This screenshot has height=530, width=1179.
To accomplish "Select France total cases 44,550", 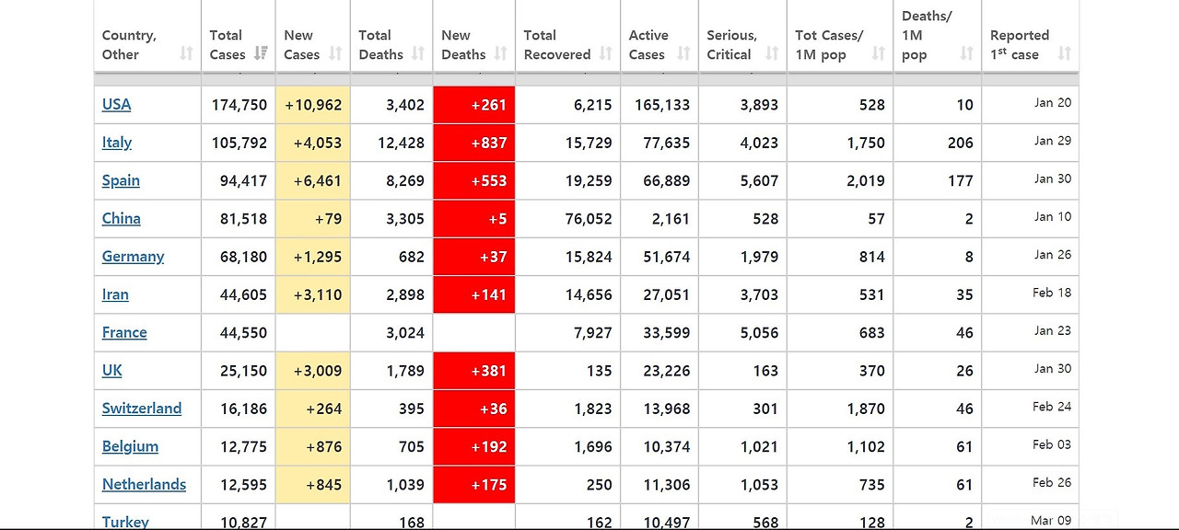I will point(243,333).
